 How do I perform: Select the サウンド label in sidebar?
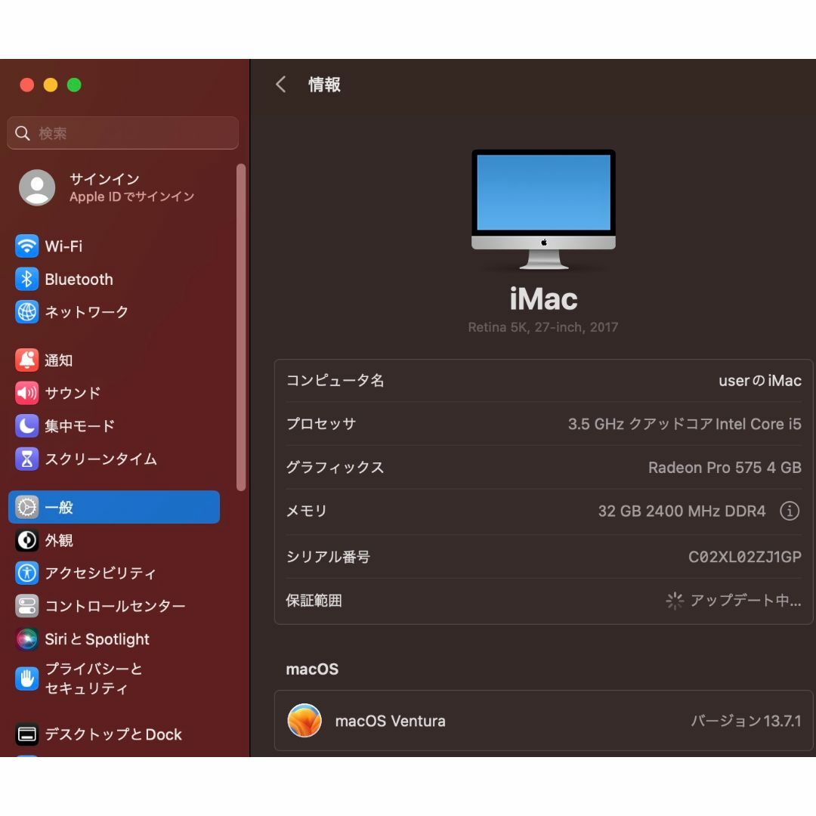tap(73, 393)
